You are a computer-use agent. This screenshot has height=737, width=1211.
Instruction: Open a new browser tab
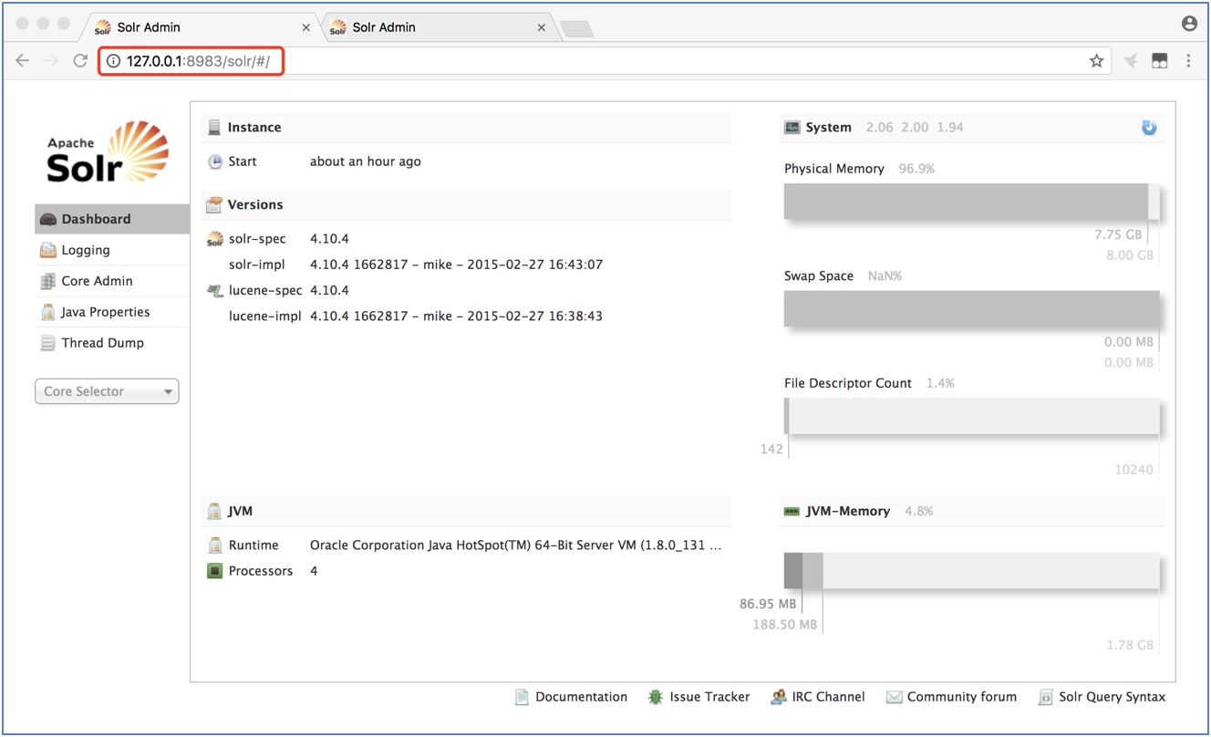576,29
